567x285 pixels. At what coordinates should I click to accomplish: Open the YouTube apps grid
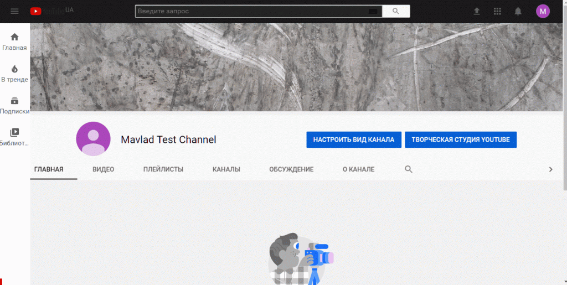497,11
